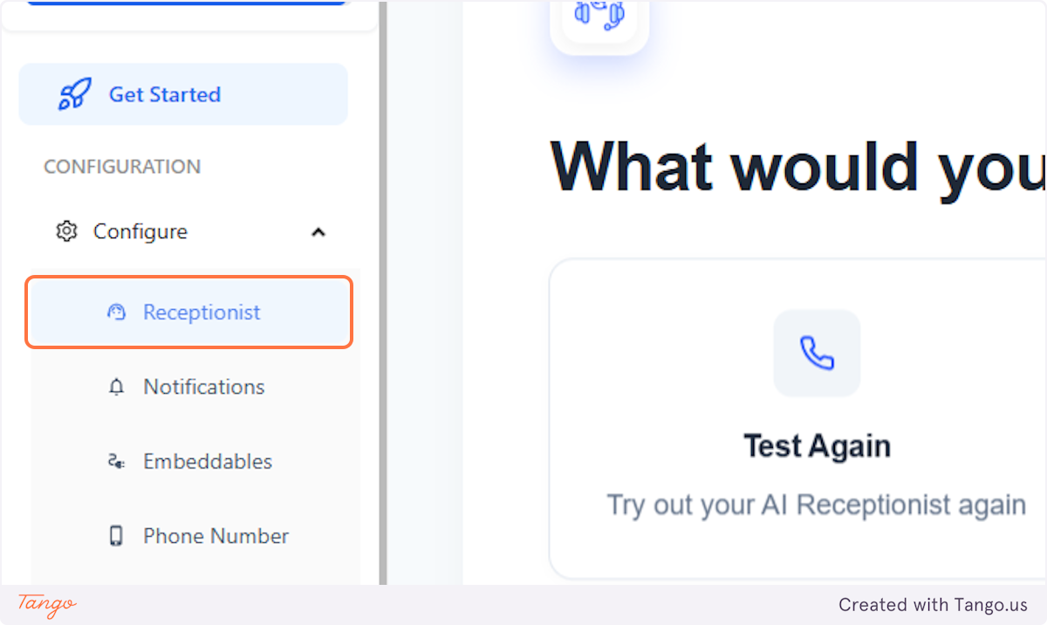Click the Tango logo in the corner

[45, 605]
